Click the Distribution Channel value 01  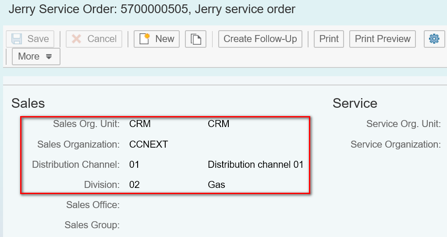[x=134, y=165]
